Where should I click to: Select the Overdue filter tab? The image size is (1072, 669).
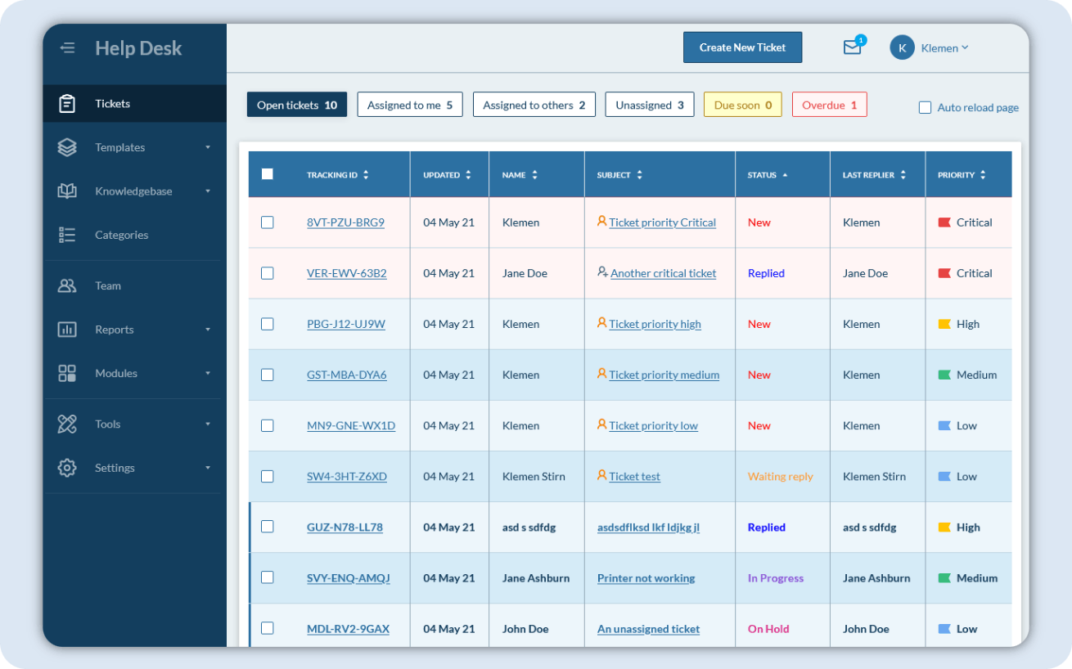tap(830, 105)
